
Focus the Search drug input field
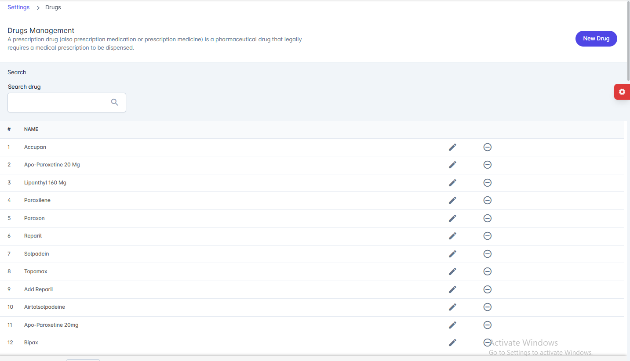coord(67,102)
